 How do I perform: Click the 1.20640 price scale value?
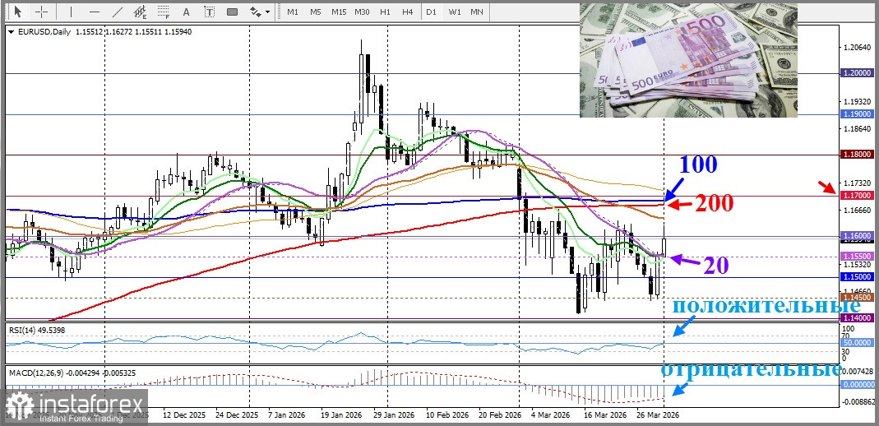855,48
